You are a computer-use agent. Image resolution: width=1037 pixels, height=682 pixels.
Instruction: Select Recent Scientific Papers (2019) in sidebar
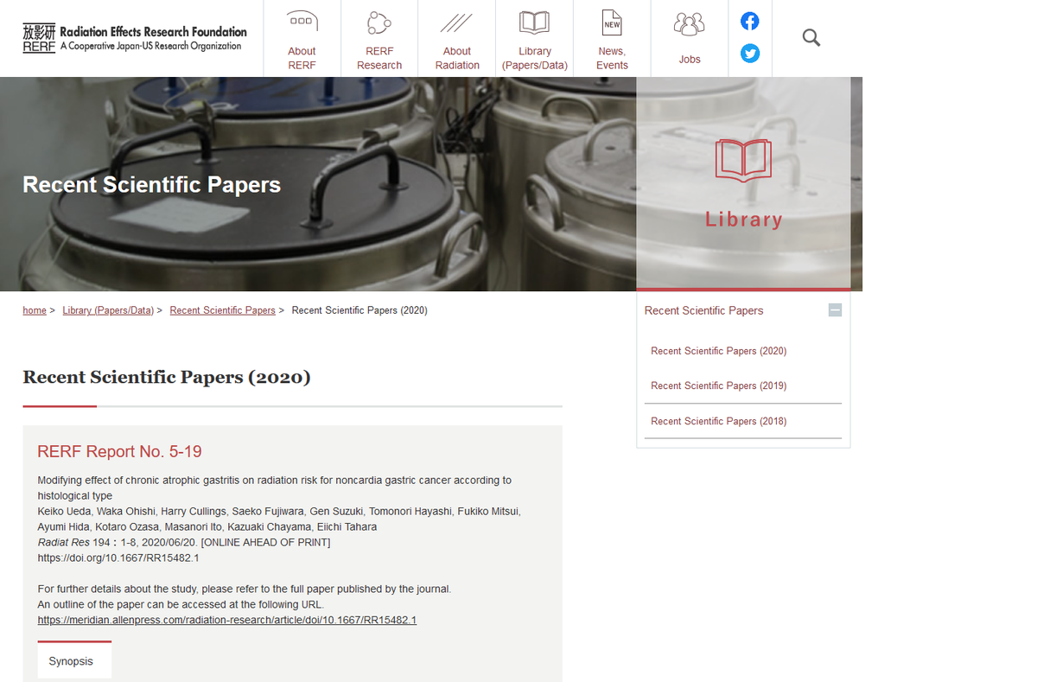[719, 386]
